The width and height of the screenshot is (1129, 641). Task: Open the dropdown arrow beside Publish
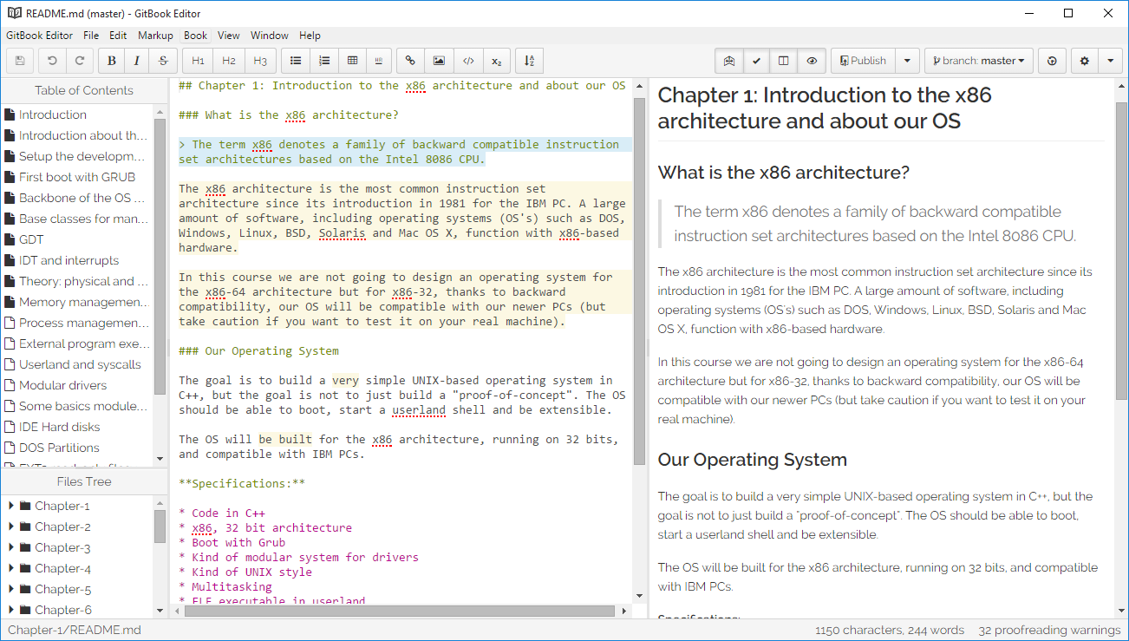[x=907, y=61]
